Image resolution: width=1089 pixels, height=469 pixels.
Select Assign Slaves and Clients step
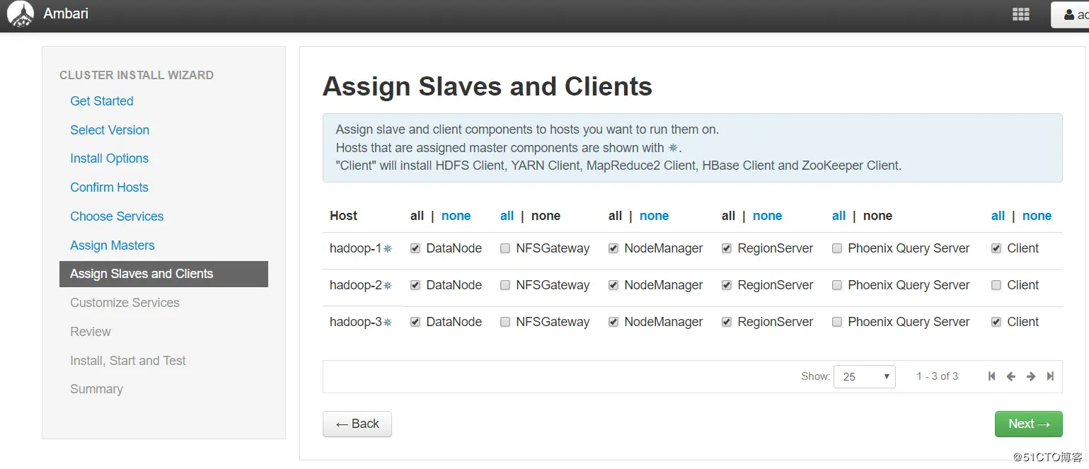163,274
